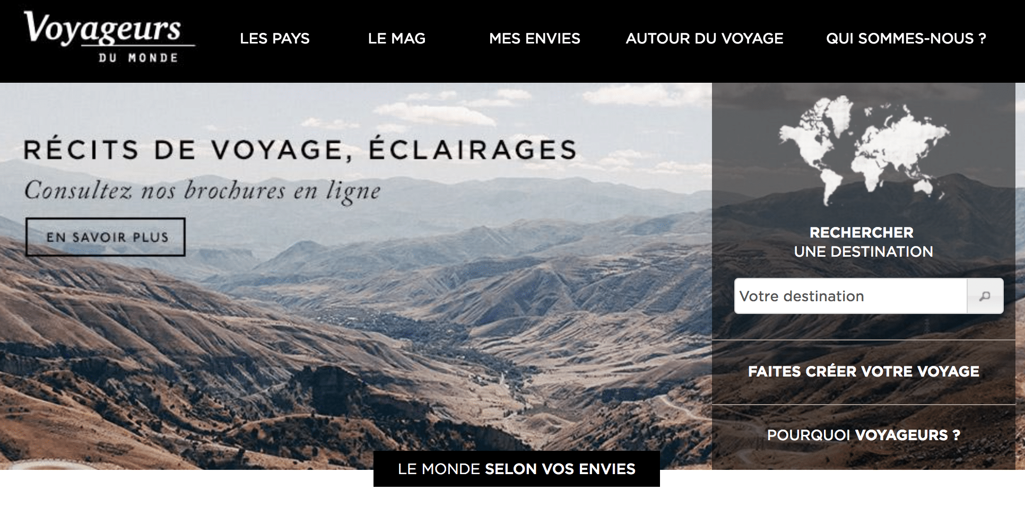Click Consultez nos brochures en ligne text
1025x507 pixels.
[x=203, y=191]
